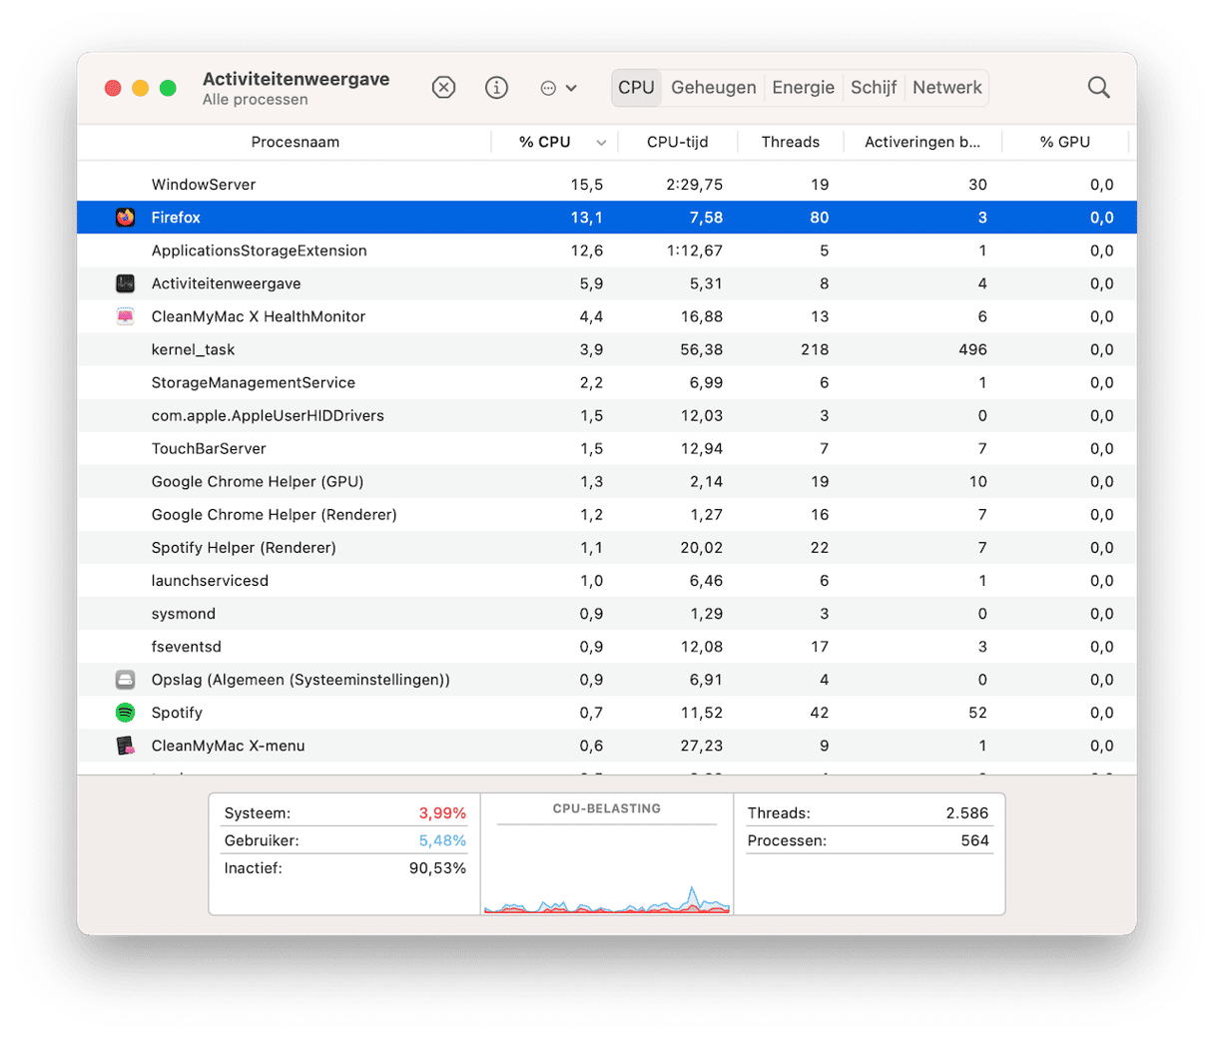Click the Spotify process name text
Screen dimensions: 1214x1037
(177, 713)
